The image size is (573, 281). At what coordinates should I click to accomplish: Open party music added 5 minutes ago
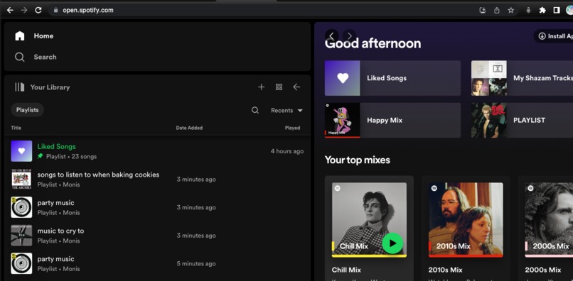pyautogui.click(x=157, y=263)
